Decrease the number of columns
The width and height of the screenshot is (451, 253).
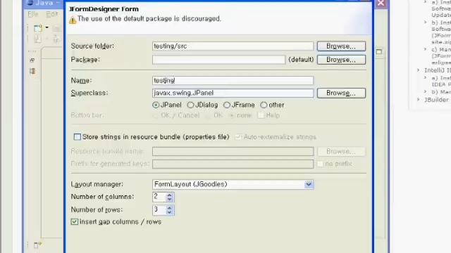[x=169, y=200]
